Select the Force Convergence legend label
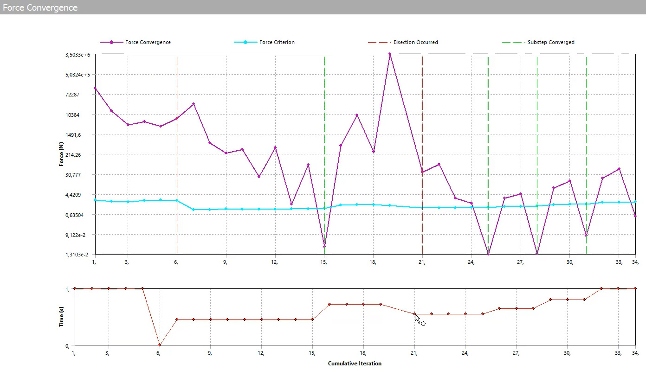The image size is (646, 370). [148, 42]
